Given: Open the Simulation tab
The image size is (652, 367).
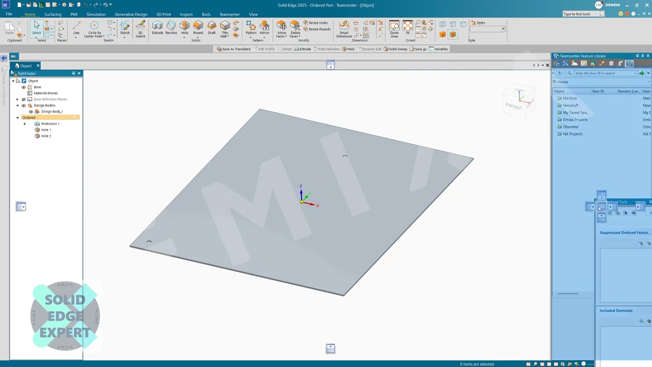Looking at the screenshot, I should click(x=96, y=14).
